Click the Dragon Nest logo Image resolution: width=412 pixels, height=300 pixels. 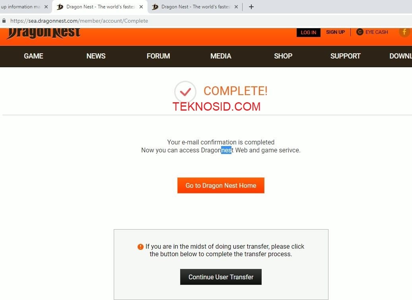click(44, 33)
